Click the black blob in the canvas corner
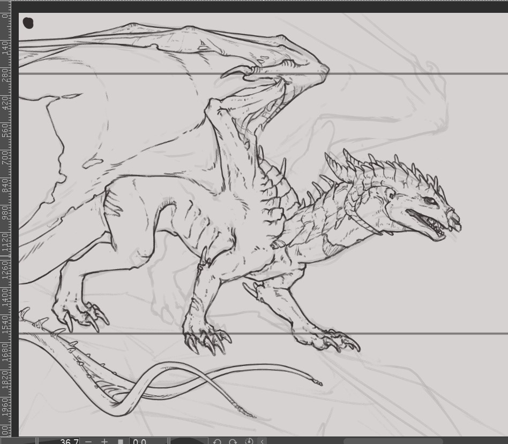508x444 pixels. tap(28, 22)
